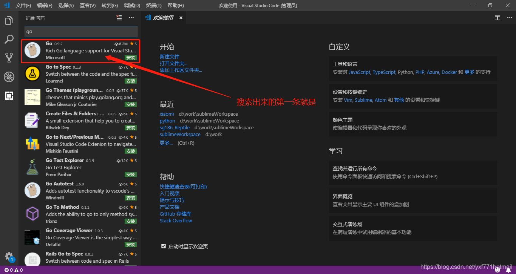This screenshot has width=516, height=274.
Task: Open recent folder sg186_Reptile
Action: click(175, 127)
